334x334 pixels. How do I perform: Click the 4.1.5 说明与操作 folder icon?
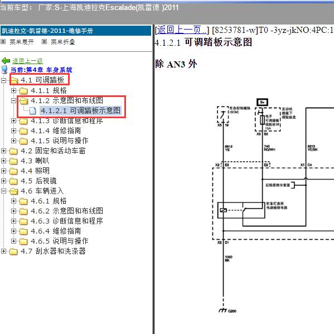coord(23,141)
